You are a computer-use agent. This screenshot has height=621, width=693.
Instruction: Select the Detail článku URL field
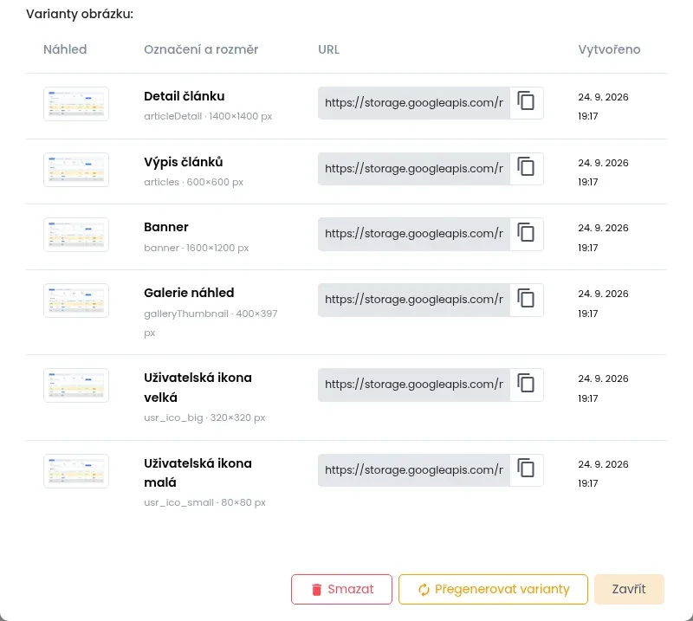tap(414, 103)
